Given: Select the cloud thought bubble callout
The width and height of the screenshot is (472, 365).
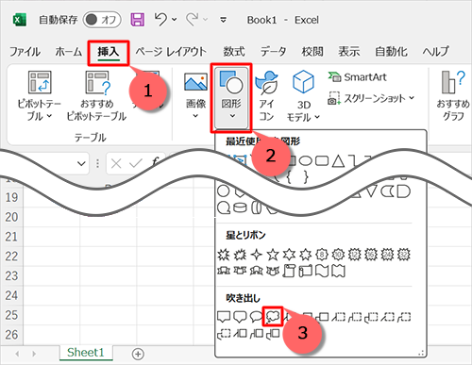Looking at the screenshot, I should 273,317.
